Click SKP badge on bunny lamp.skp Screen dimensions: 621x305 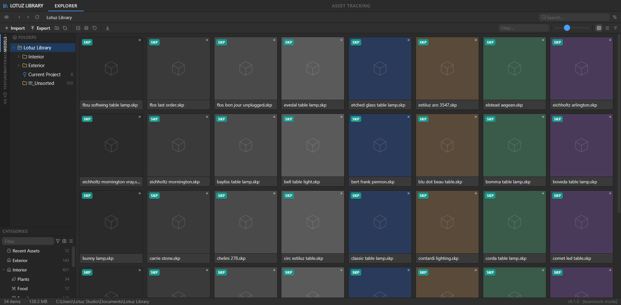pyautogui.click(x=87, y=196)
